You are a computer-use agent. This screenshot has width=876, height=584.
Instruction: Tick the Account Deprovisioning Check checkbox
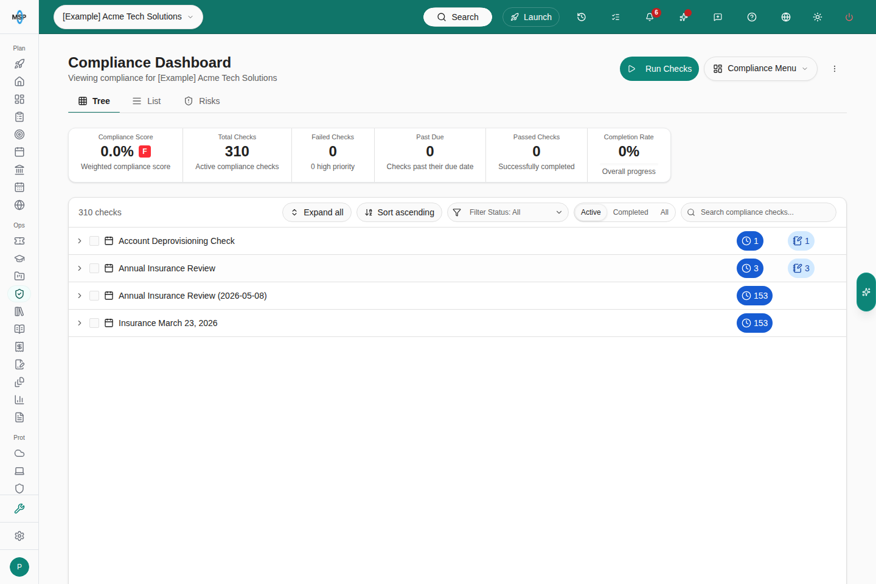[94, 241]
